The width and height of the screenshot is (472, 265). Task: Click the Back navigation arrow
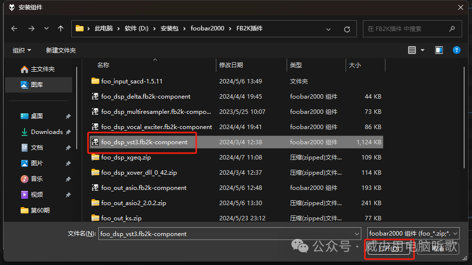(x=14, y=28)
